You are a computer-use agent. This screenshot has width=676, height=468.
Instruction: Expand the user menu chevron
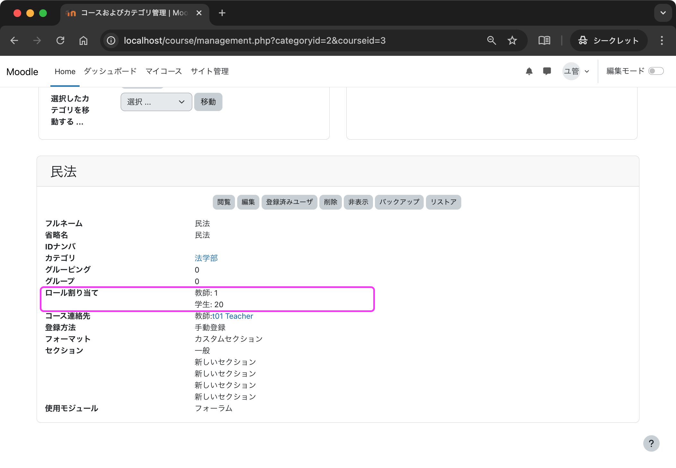coord(587,71)
